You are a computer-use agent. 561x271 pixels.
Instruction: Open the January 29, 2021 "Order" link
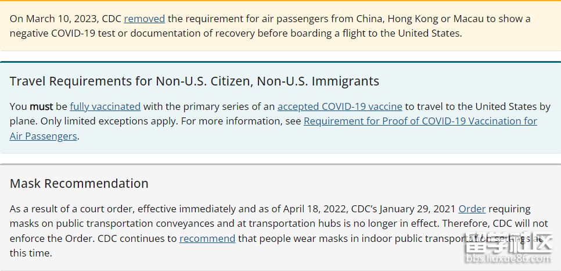point(472,209)
